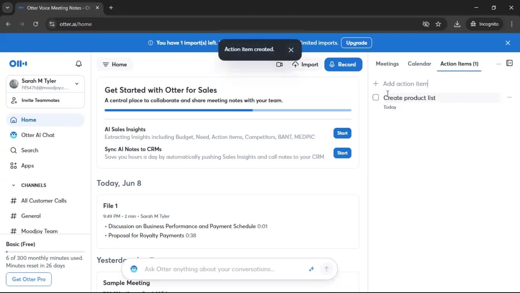This screenshot has height=293, width=520.
Task: Click the Upgrade button in banner
Action: click(356, 43)
